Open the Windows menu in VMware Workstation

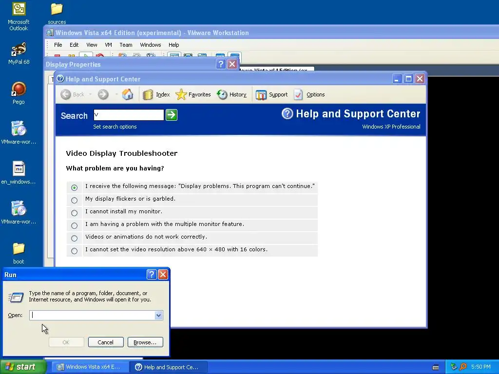click(151, 45)
